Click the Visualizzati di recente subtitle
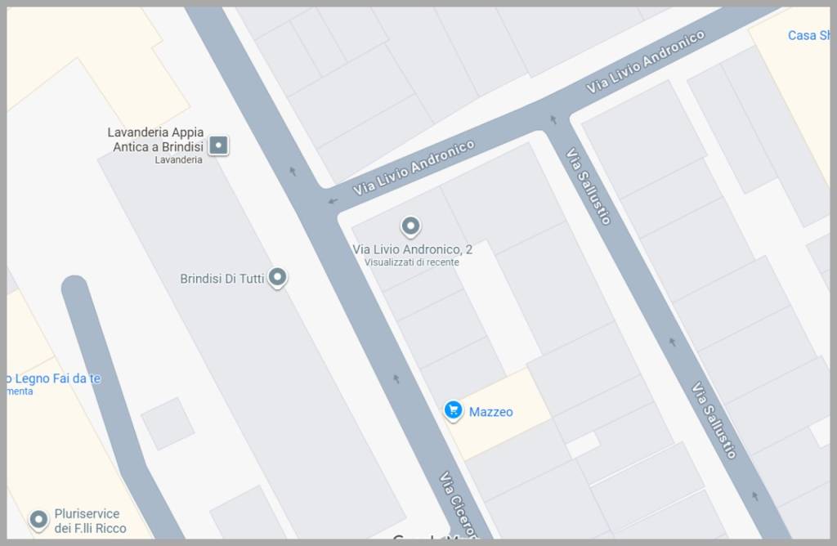This screenshot has height=546, width=837. click(412, 262)
